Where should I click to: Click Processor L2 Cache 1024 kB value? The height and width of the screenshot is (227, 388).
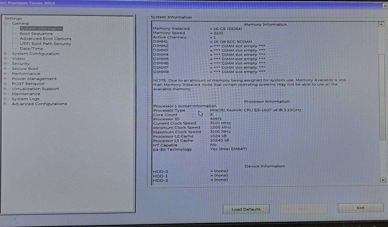[218, 136]
